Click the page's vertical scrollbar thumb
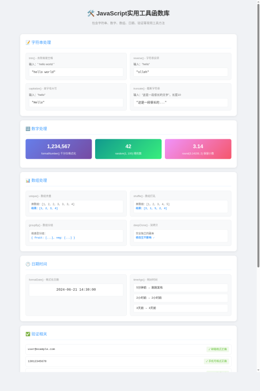Viewport: 260px width, 391px height. point(258,136)
